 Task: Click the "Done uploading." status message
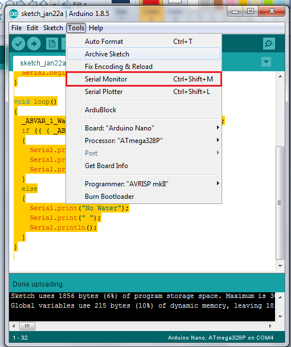[x=39, y=284]
